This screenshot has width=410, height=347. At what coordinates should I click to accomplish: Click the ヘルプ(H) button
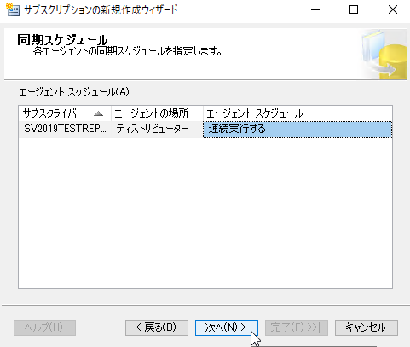44,327
